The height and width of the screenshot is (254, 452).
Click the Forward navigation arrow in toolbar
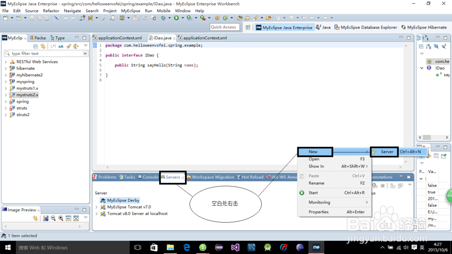325,18
